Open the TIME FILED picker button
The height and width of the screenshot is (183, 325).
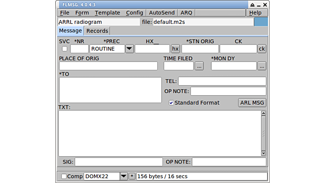click(x=199, y=66)
